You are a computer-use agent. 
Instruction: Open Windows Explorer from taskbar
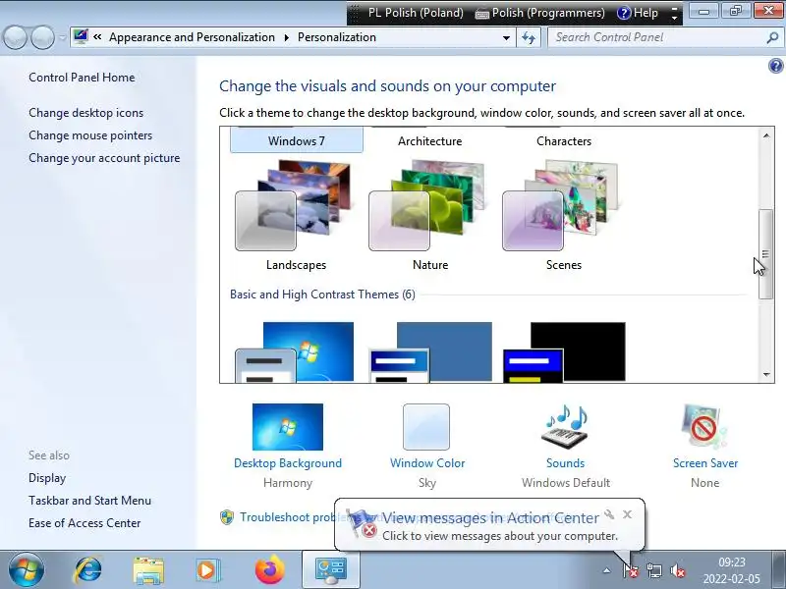148,570
